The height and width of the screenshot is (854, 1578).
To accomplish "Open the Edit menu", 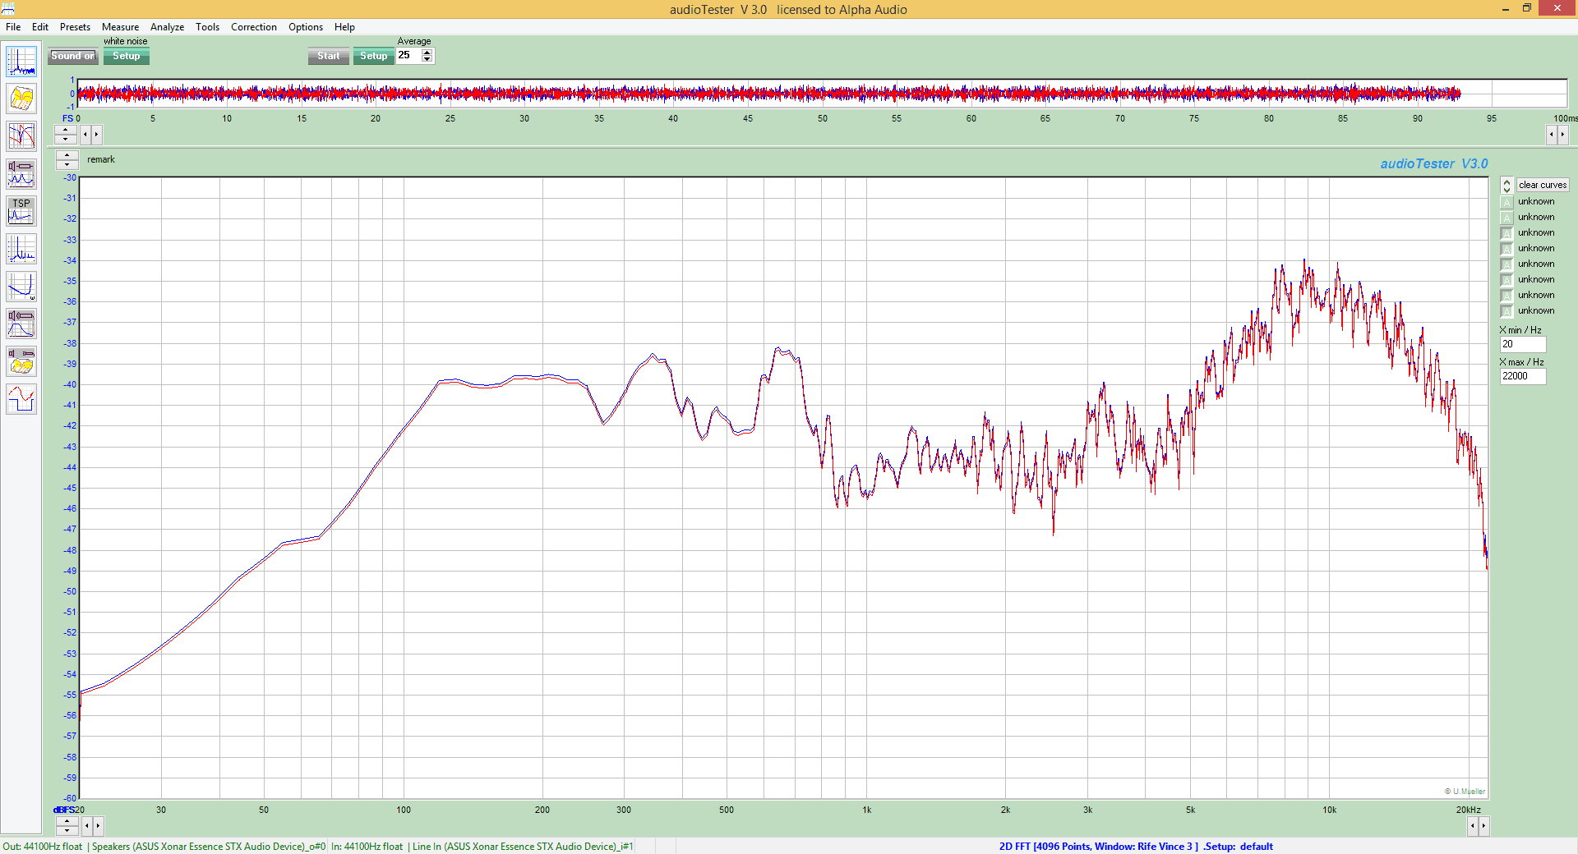I will coord(40,27).
